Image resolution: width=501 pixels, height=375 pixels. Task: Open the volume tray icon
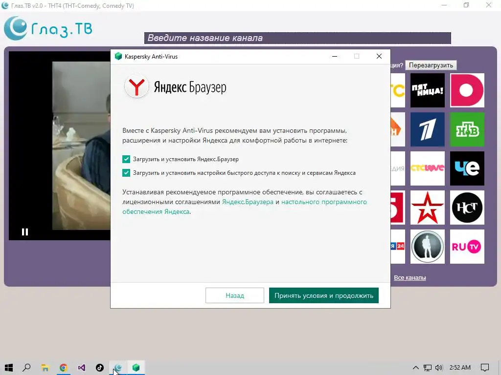pos(439,368)
